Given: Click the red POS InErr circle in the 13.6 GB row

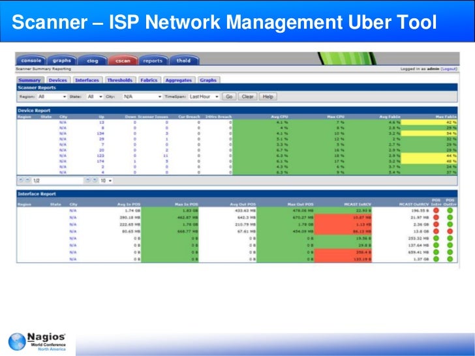Looking at the screenshot, I should click(x=436, y=231).
